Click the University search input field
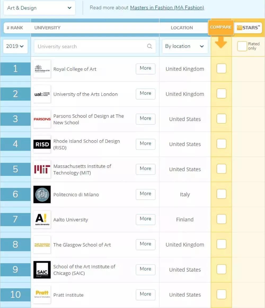 [x=95, y=46]
